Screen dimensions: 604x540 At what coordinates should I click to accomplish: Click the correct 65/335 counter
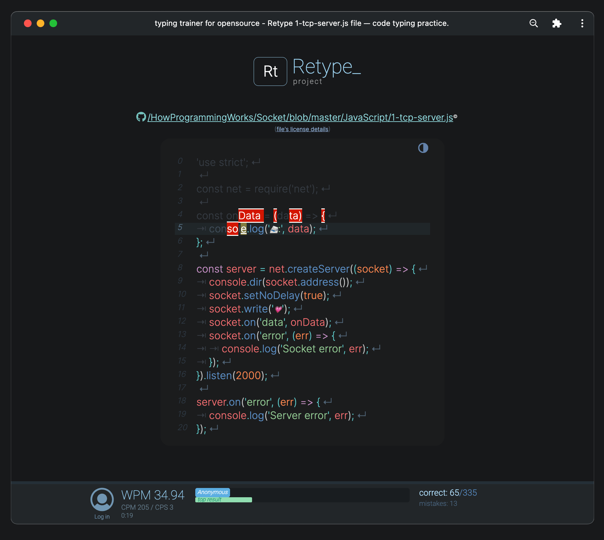(448, 493)
